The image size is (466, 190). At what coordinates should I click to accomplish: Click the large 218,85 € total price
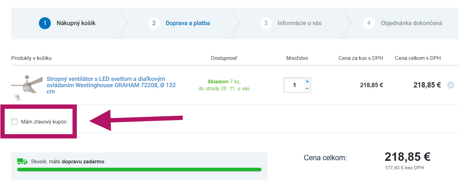[x=407, y=157]
